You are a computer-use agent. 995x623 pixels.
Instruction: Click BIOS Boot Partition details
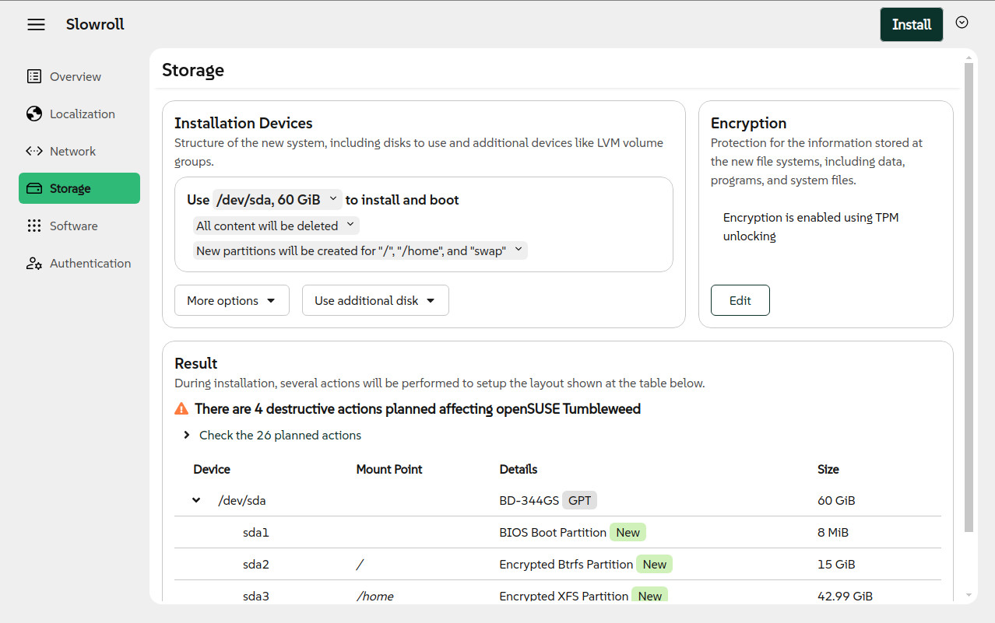[x=553, y=533]
